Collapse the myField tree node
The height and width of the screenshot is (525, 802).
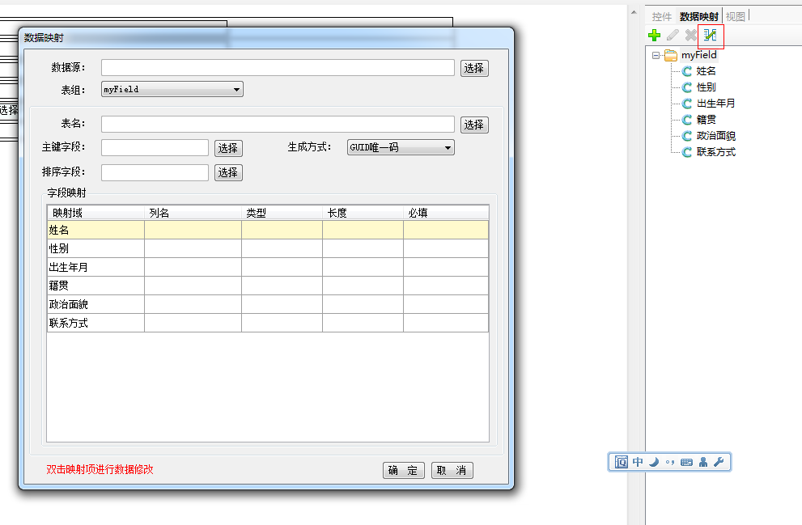[656, 55]
